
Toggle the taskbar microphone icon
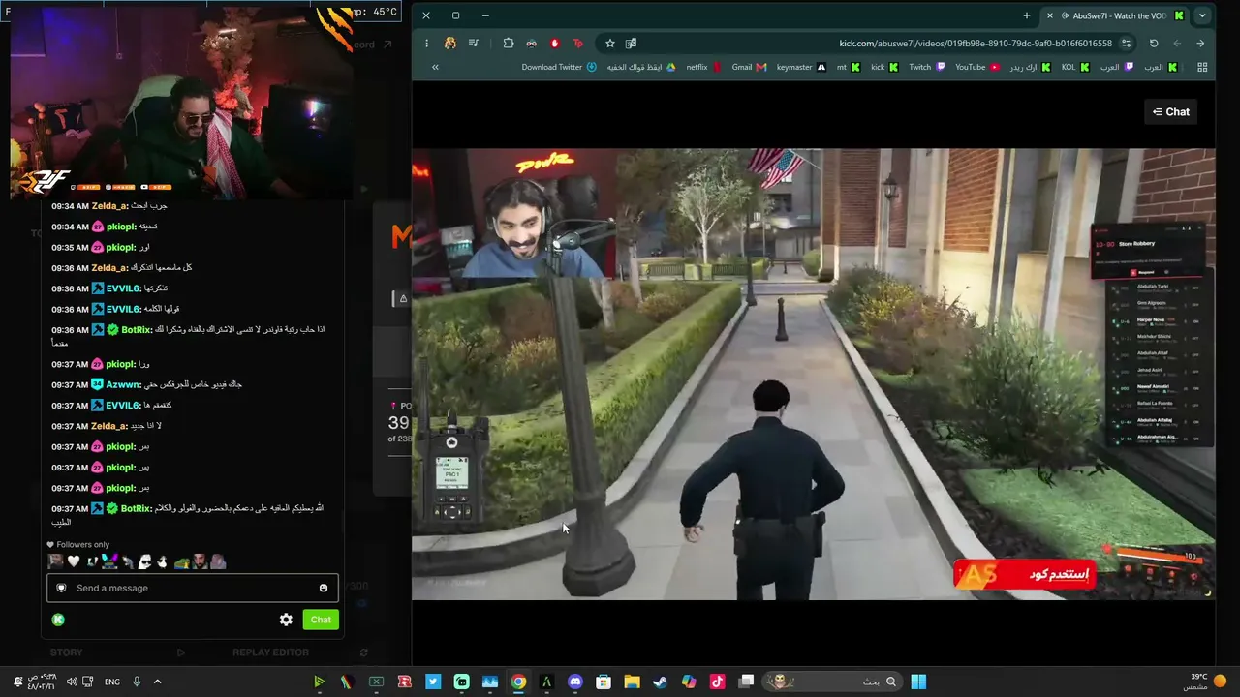(137, 682)
